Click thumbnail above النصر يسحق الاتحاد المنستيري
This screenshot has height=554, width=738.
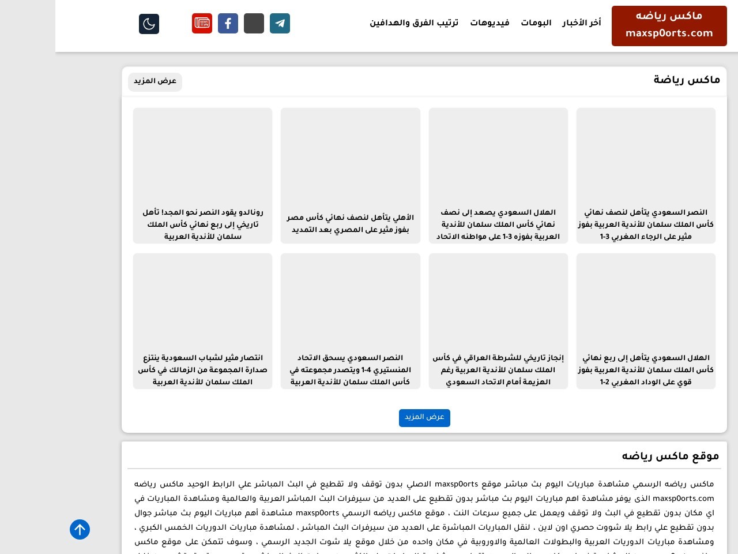click(x=351, y=301)
